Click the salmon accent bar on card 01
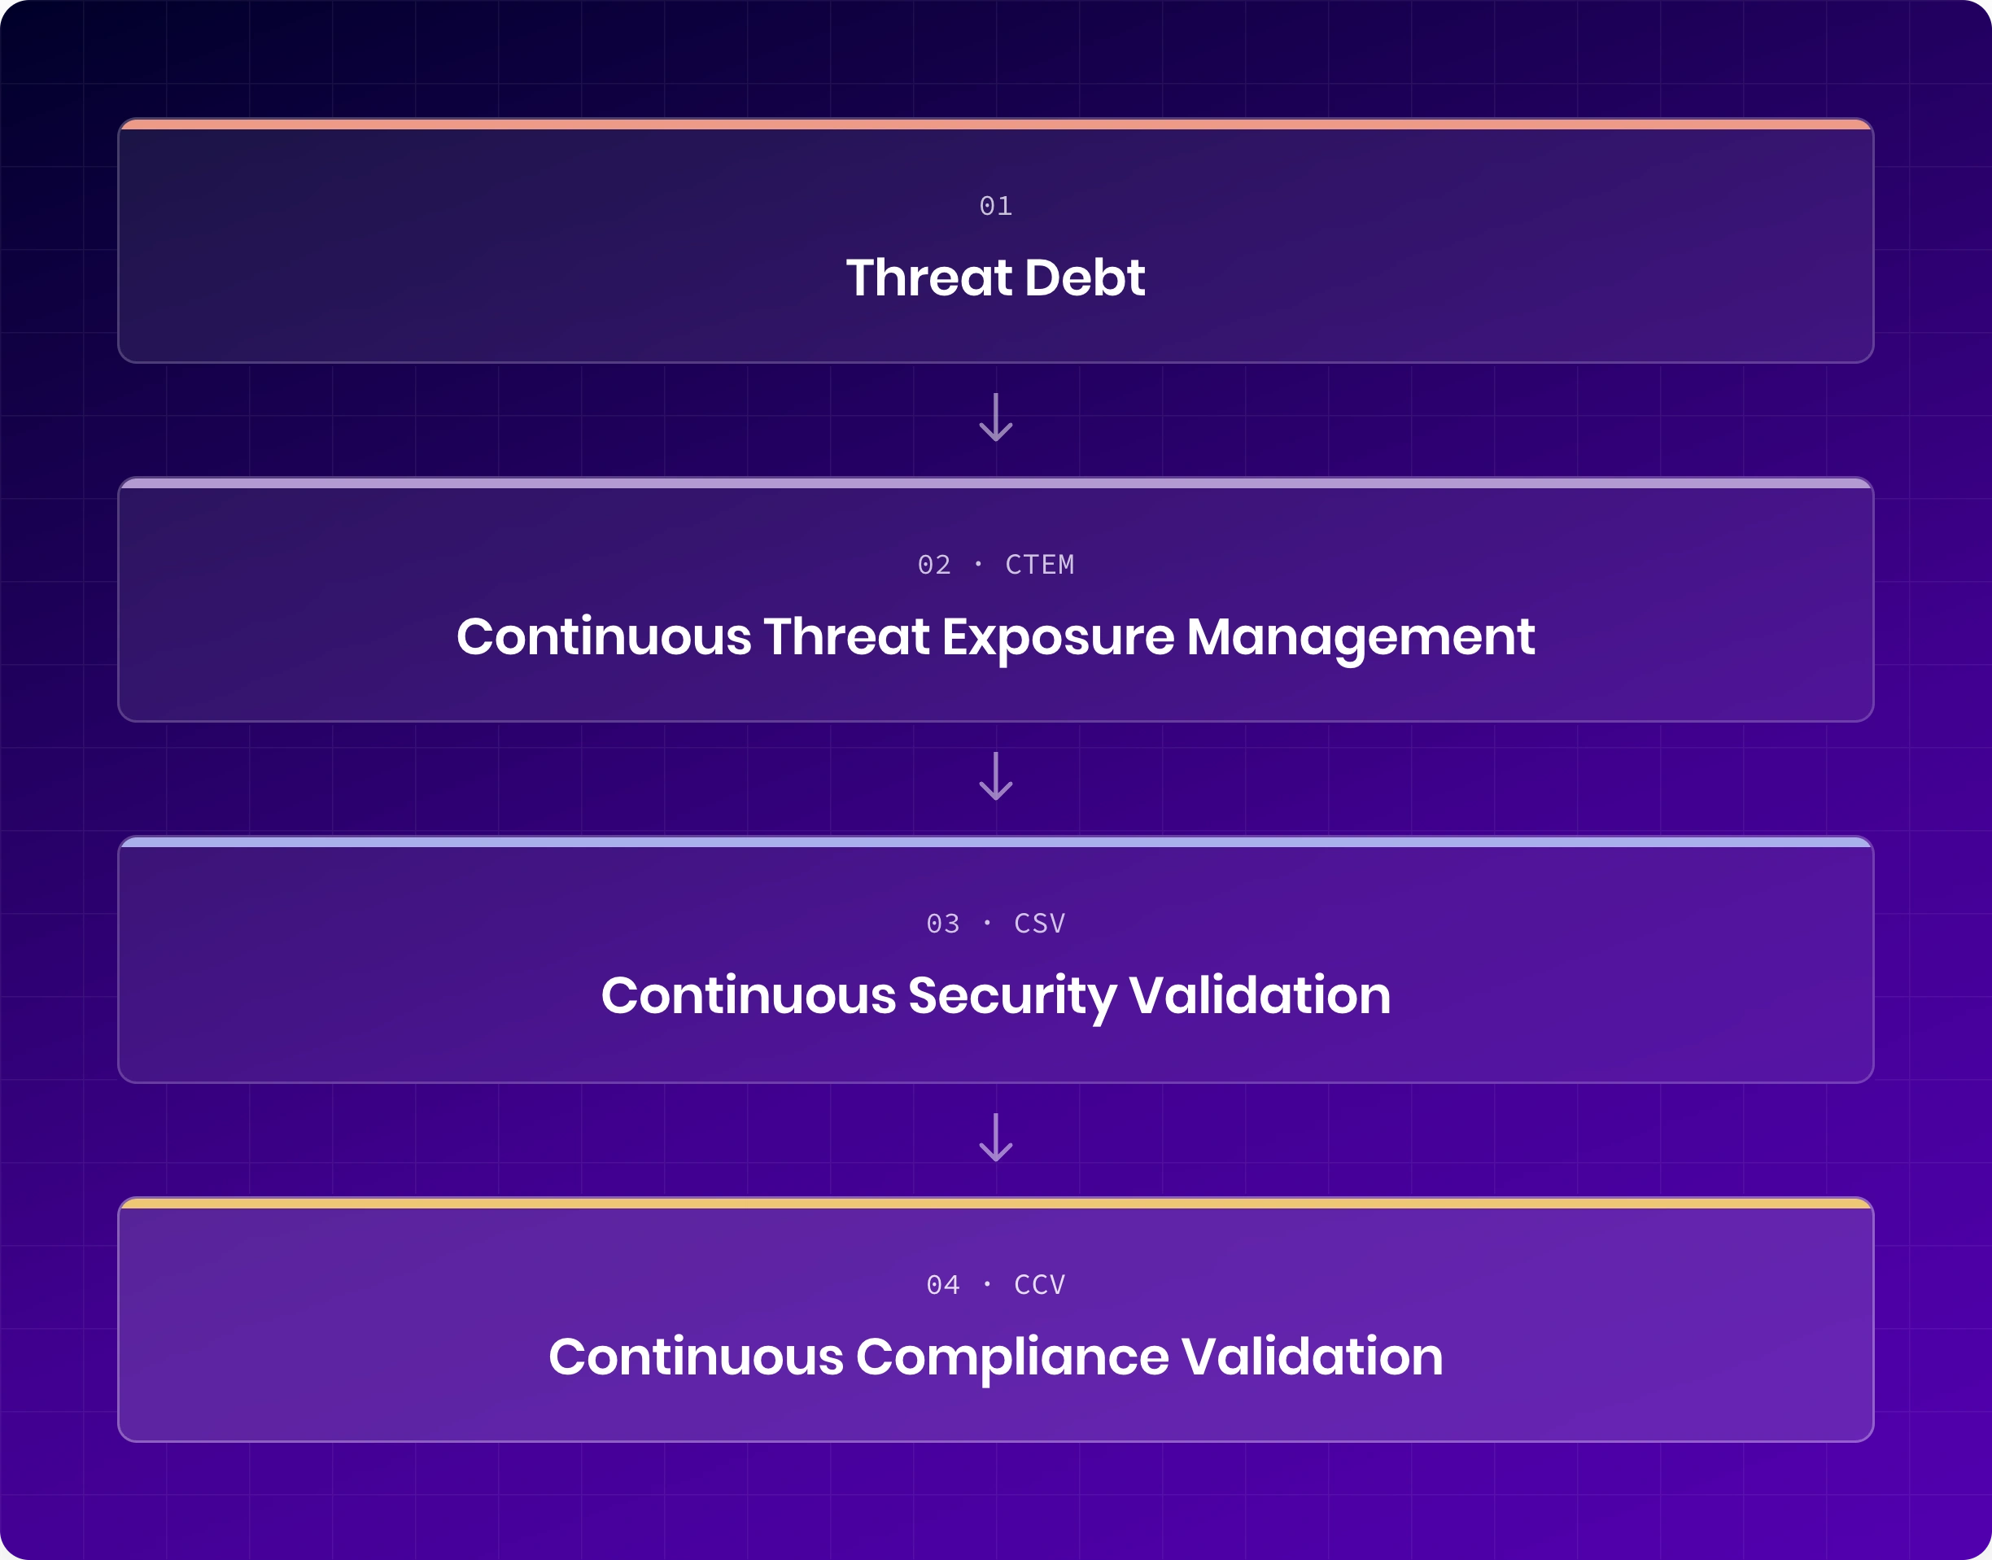Image resolution: width=1992 pixels, height=1560 pixels. (x=995, y=125)
